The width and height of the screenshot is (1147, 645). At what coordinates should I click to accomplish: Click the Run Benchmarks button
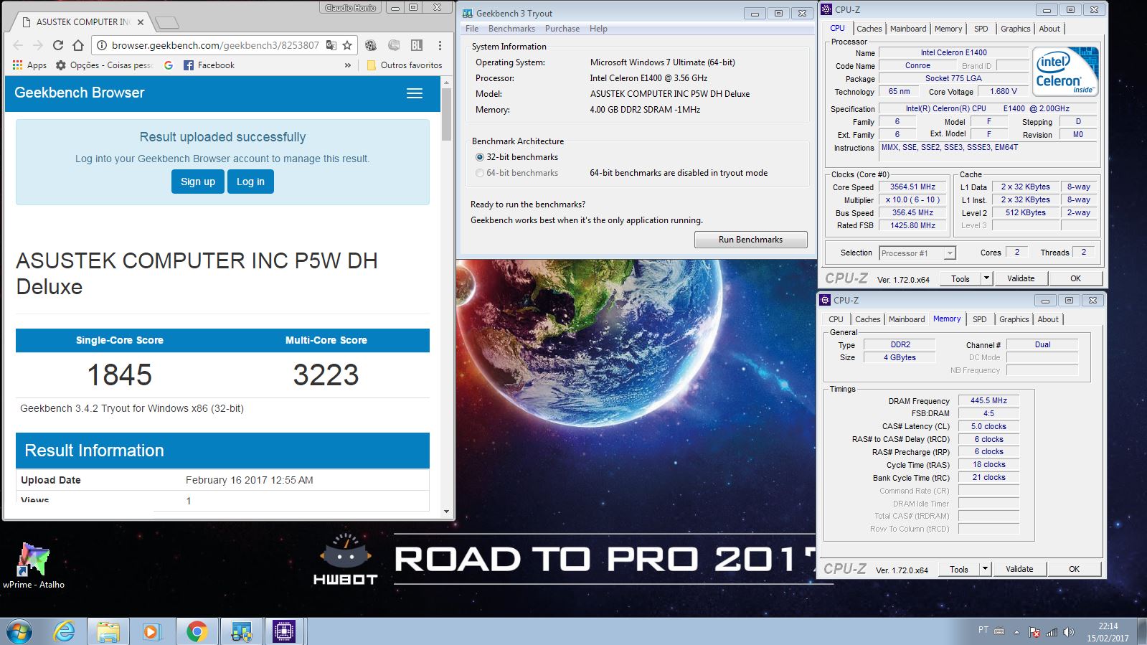pyautogui.click(x=750, y=240)
